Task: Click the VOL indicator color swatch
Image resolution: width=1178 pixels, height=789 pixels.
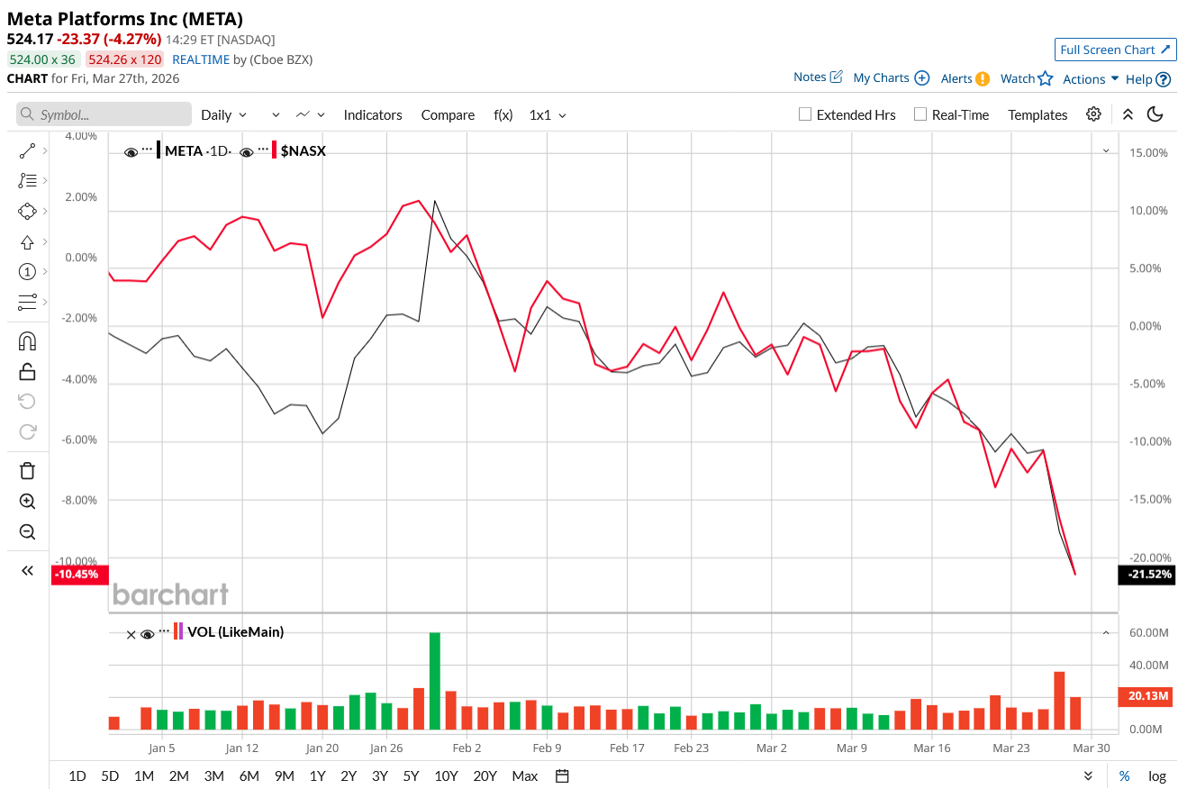Action: click(178, 632)
